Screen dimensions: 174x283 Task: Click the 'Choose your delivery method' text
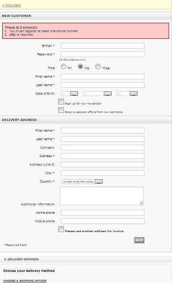[29, 271]
